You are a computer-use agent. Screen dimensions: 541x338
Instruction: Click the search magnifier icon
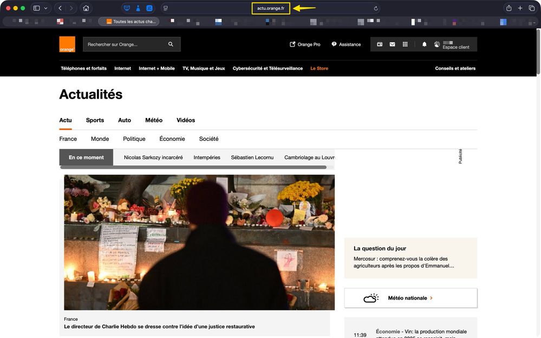tap(171, 44)
